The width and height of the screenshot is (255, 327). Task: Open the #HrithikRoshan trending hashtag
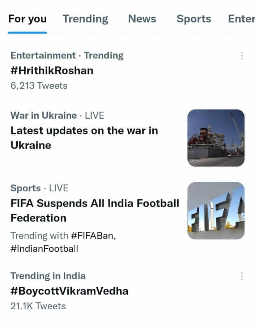[52, 70]
